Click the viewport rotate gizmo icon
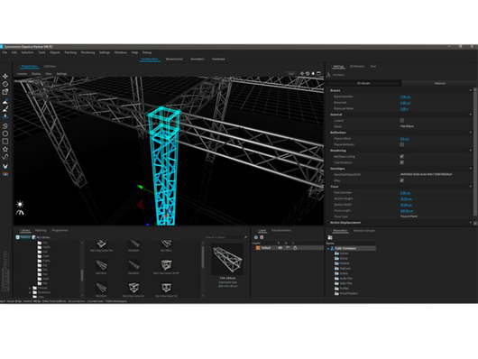The image size is (478, 359). tap(308, 73)
